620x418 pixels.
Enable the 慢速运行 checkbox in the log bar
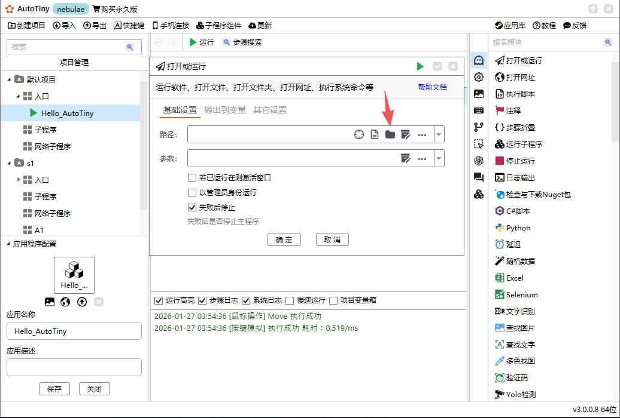click(291, 300)
